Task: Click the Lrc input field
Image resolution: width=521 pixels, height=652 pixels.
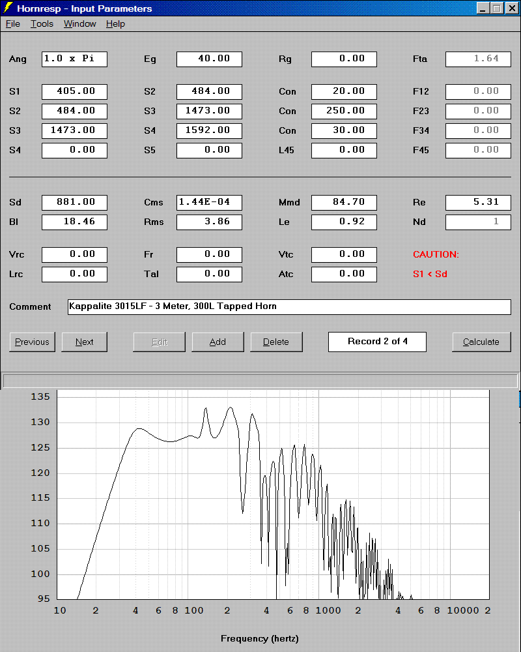Action: [74, 274]
